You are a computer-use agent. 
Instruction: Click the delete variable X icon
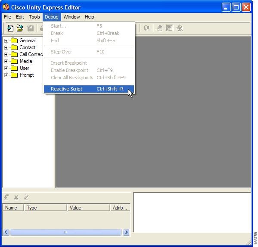(16, 197)
